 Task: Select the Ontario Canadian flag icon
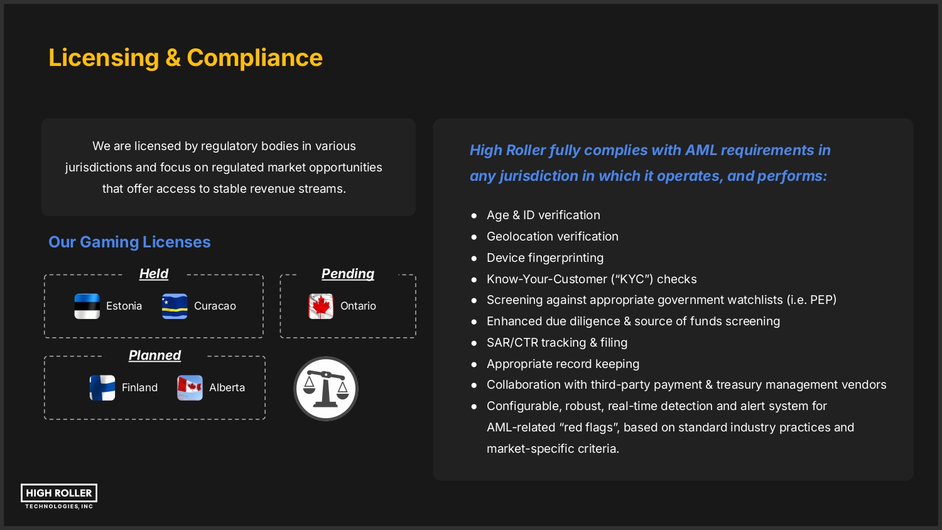click(x=321, y=306)
